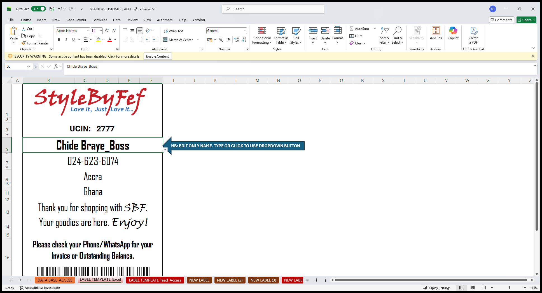Switch to the DATA BASE_ACCESS sheet tab
The width and height of the screenshot is (542, 293).
pos(55,280)
